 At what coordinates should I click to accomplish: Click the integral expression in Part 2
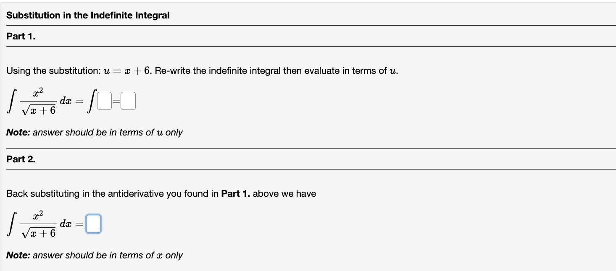34,224
